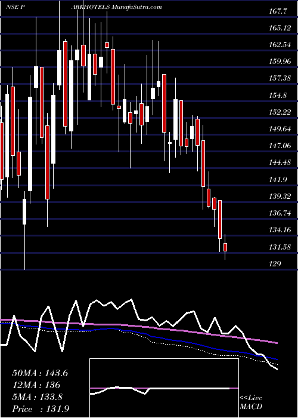Click the 134.16 price axis label

coord(280,230)
